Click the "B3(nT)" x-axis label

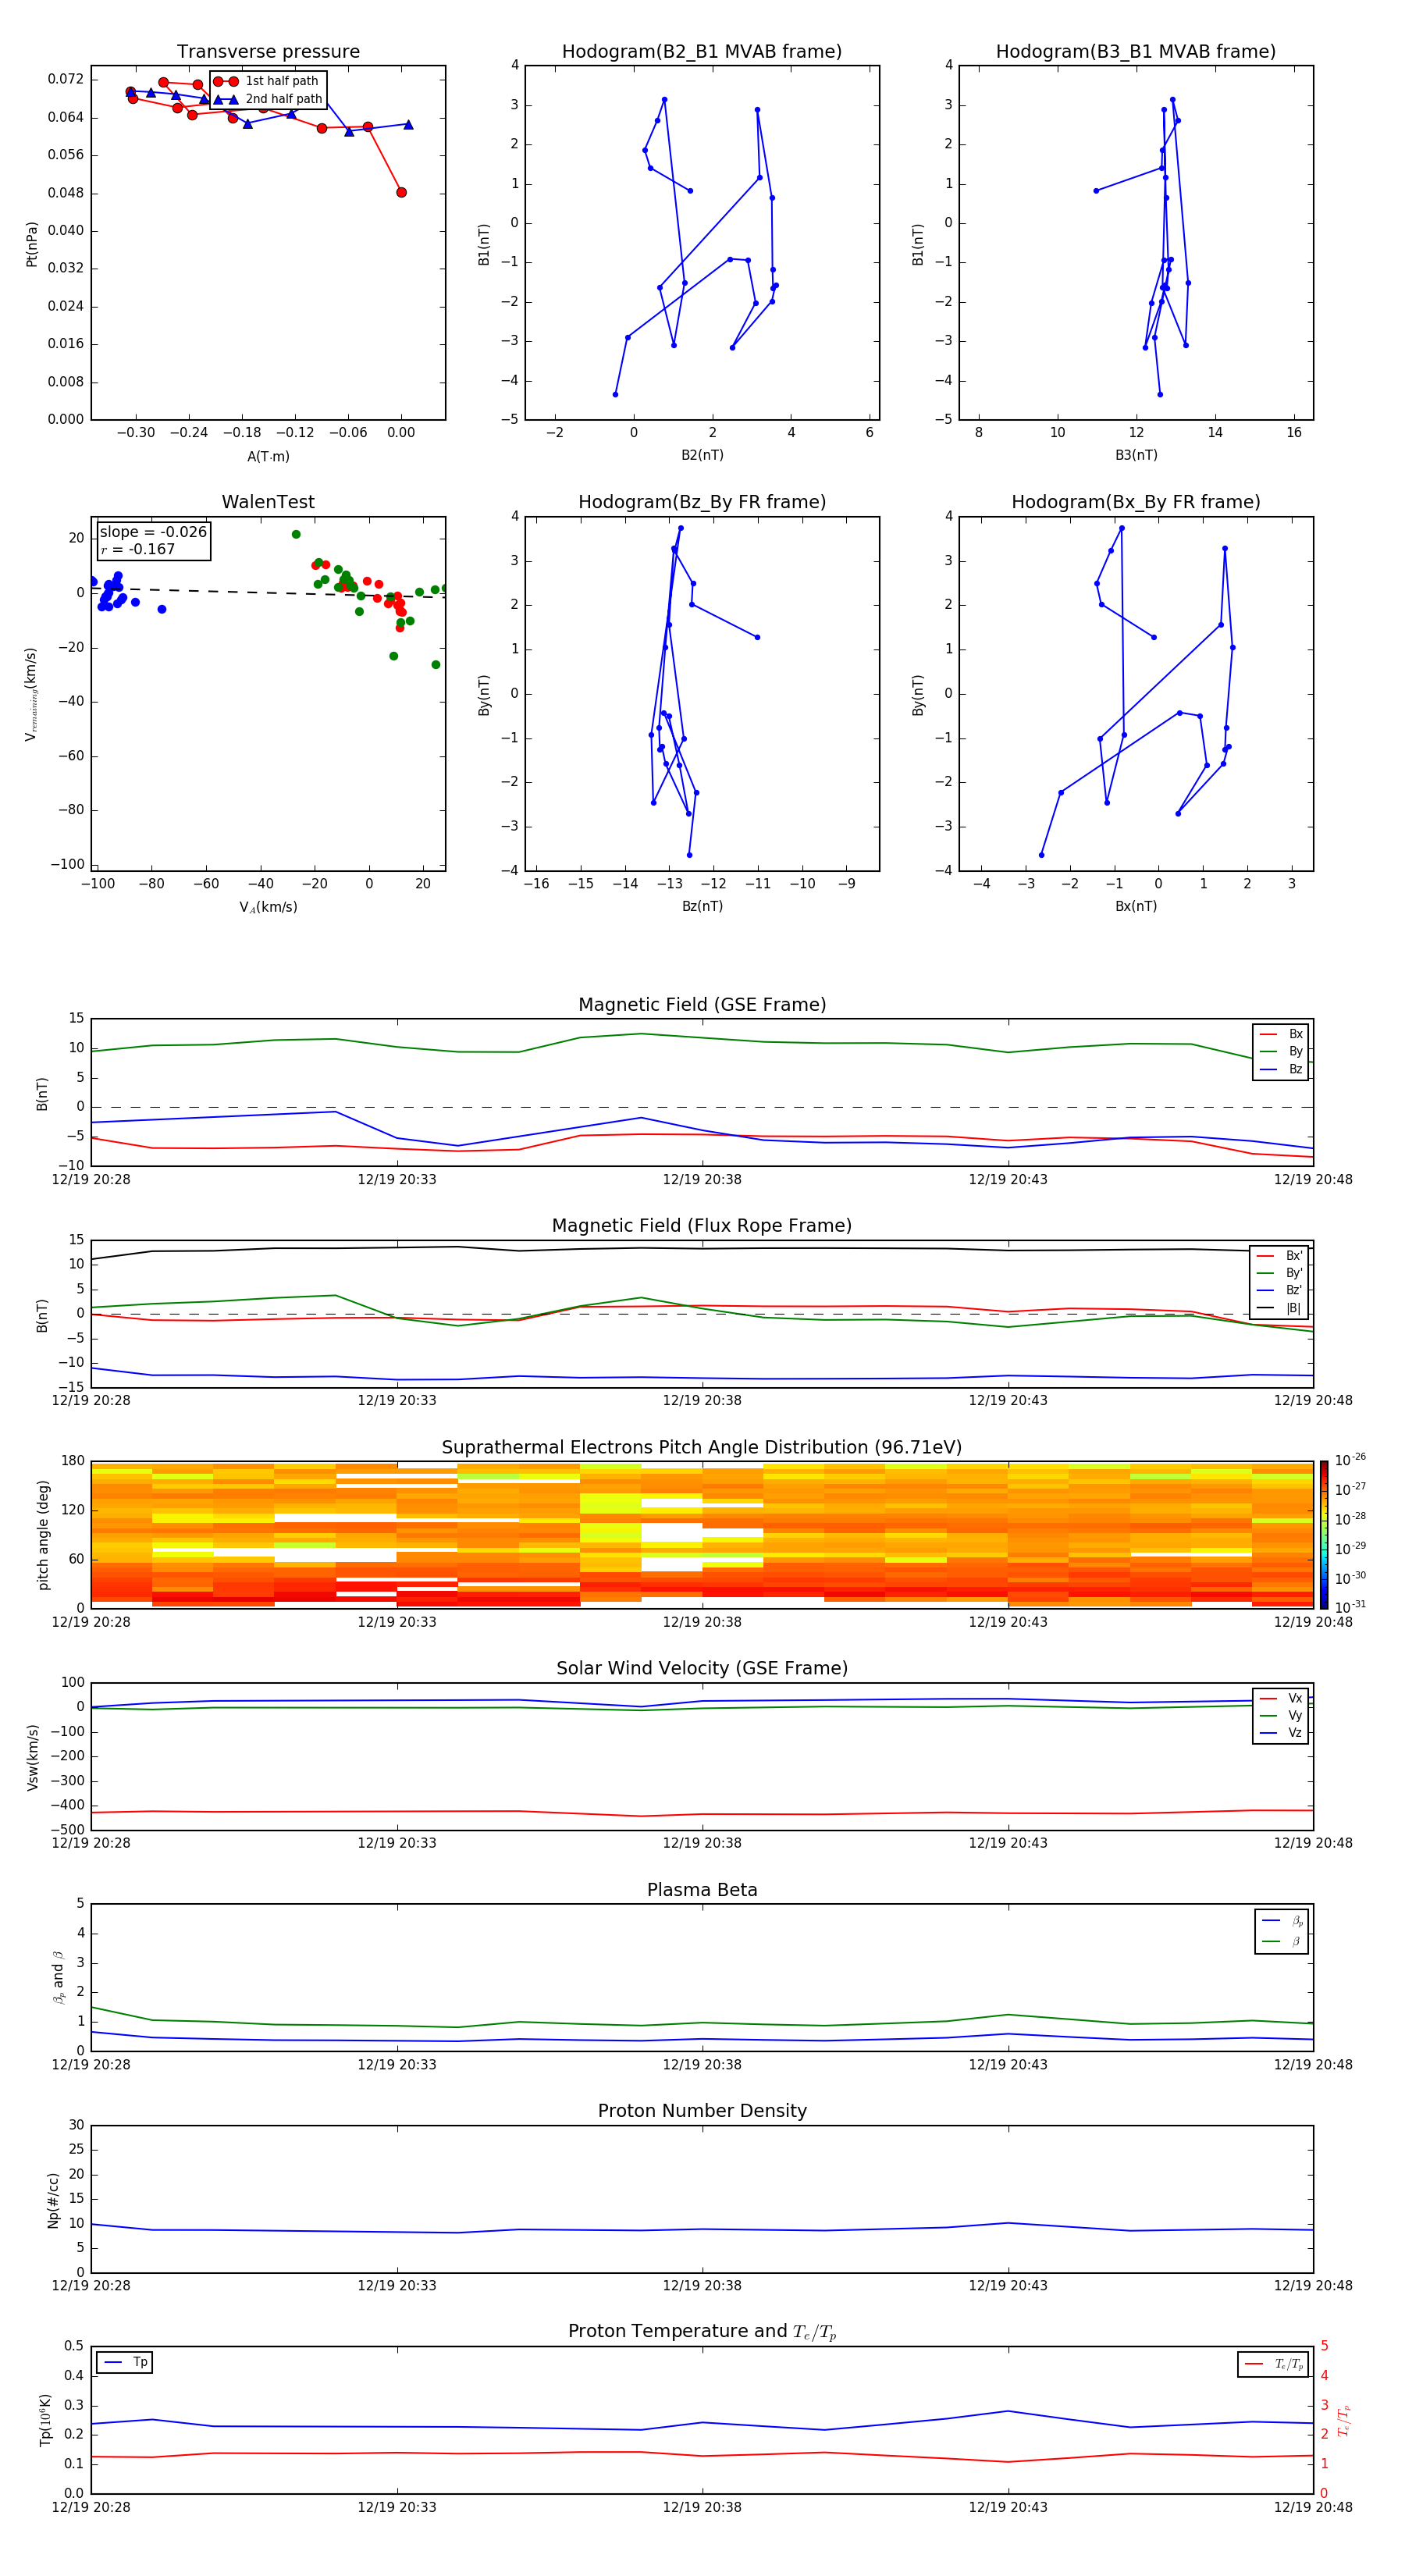1136,455
